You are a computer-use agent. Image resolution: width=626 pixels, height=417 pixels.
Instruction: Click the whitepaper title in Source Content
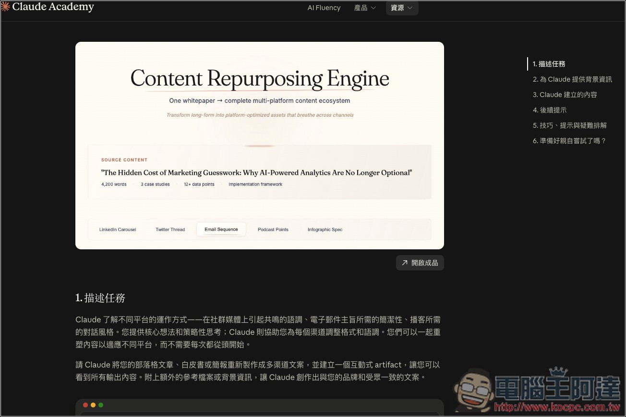click(x=257, y=172)
